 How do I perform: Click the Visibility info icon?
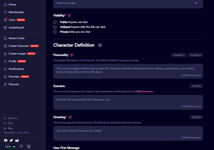69,16
